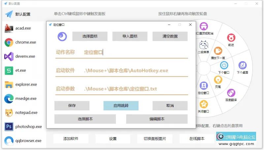This screenshot has height=150, width=264.
Task: Click the 播放下一首 wheel icon
Action: tap(218, 51)
